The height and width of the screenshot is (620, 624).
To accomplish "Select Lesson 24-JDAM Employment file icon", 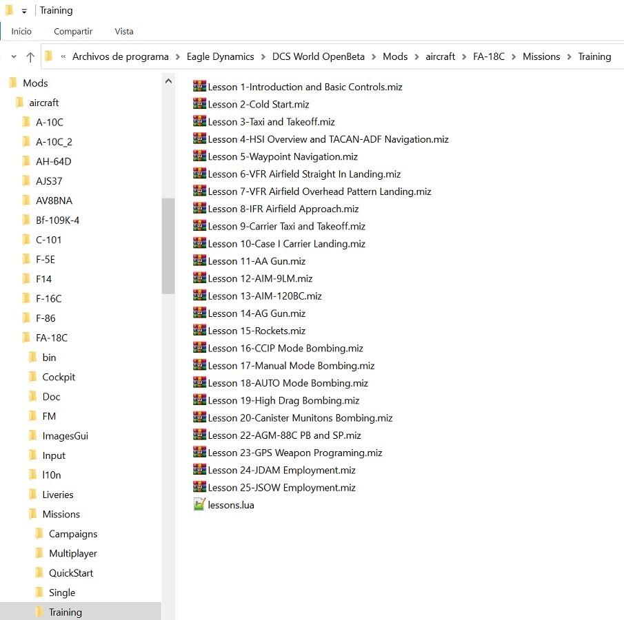I will pos(199,469).
